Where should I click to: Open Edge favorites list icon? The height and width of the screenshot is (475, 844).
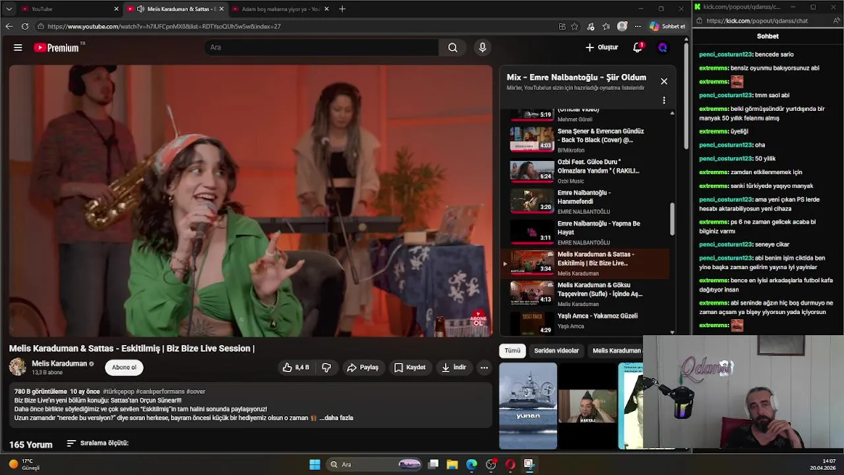[x=606, y=26]
